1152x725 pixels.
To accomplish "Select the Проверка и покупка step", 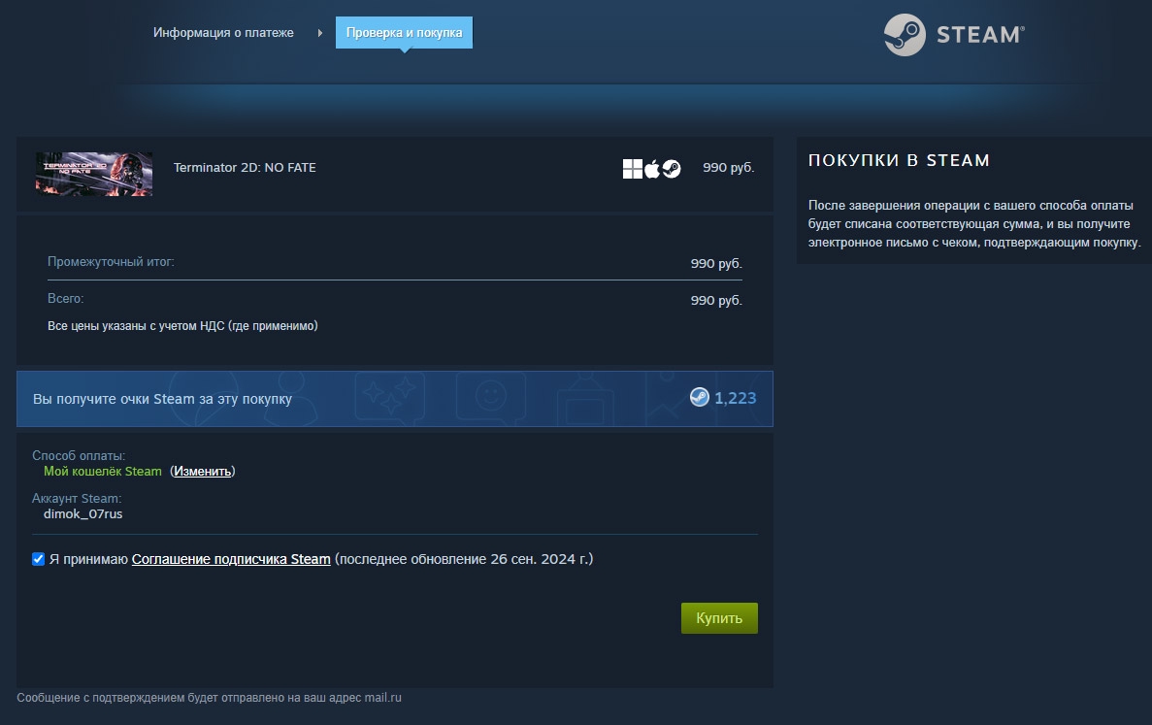I will (404, 33).
